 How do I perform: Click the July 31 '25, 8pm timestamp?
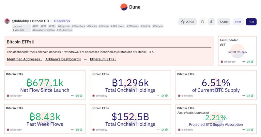pyautogui.click(x=238, y=52)
